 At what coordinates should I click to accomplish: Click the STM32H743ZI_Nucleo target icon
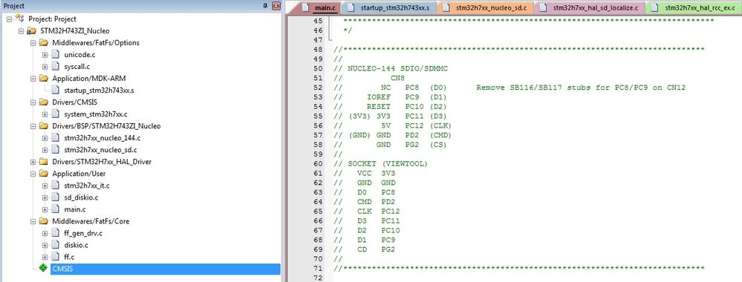[x=32, y=30]
